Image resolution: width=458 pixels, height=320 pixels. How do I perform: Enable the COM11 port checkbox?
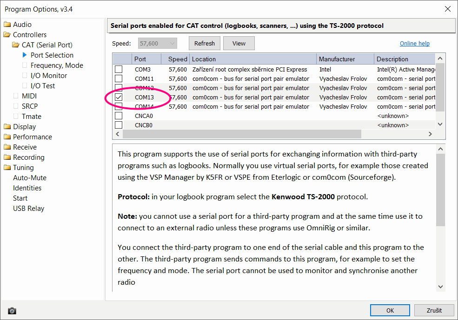[119, 79]
